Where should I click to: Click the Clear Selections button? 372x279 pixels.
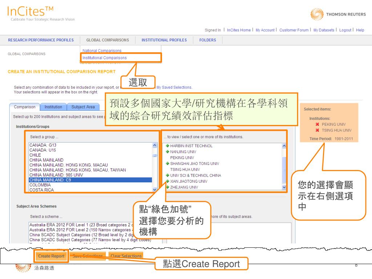[x=126, y=256]
